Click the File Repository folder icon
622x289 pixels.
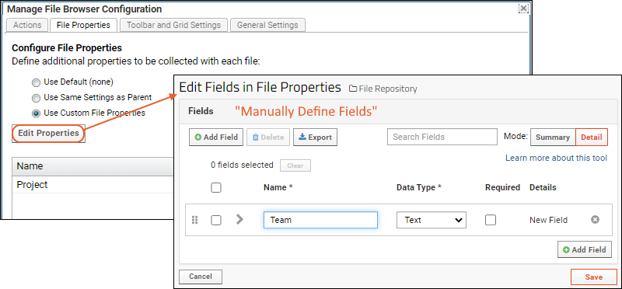point(353,89)
